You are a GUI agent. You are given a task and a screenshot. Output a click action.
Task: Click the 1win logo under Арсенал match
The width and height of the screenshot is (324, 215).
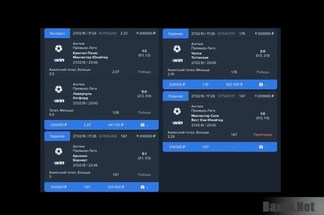pyautogui.click(x=59, y=163)
